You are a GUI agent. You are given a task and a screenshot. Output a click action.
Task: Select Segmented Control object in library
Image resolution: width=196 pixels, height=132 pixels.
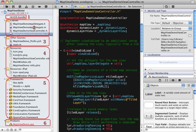168,116
